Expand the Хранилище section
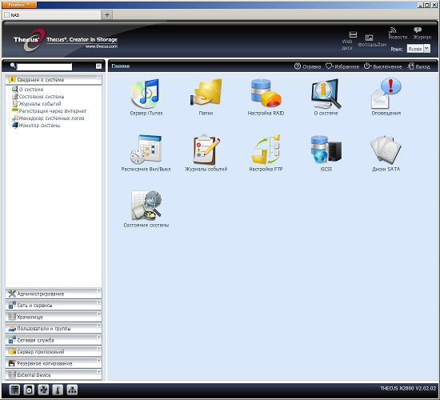 tap(54, 317)
